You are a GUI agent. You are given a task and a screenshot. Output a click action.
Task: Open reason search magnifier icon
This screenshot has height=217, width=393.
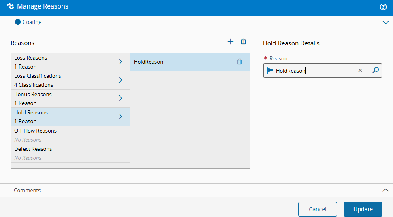[376, 71]
